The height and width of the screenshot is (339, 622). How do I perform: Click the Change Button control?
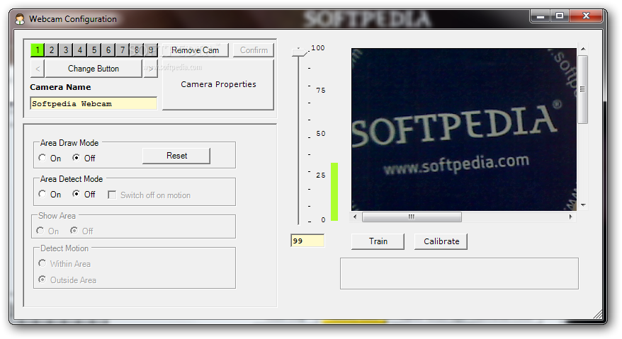pyautogui.click(x=94, y=68)
